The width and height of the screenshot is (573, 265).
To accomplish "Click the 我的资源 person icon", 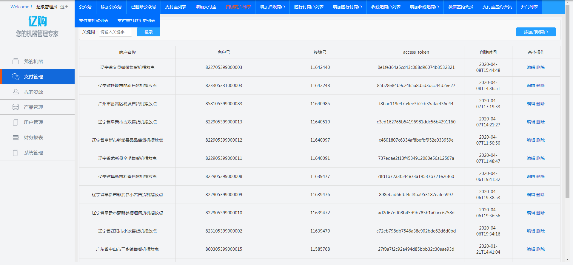I will coord(16,92).
